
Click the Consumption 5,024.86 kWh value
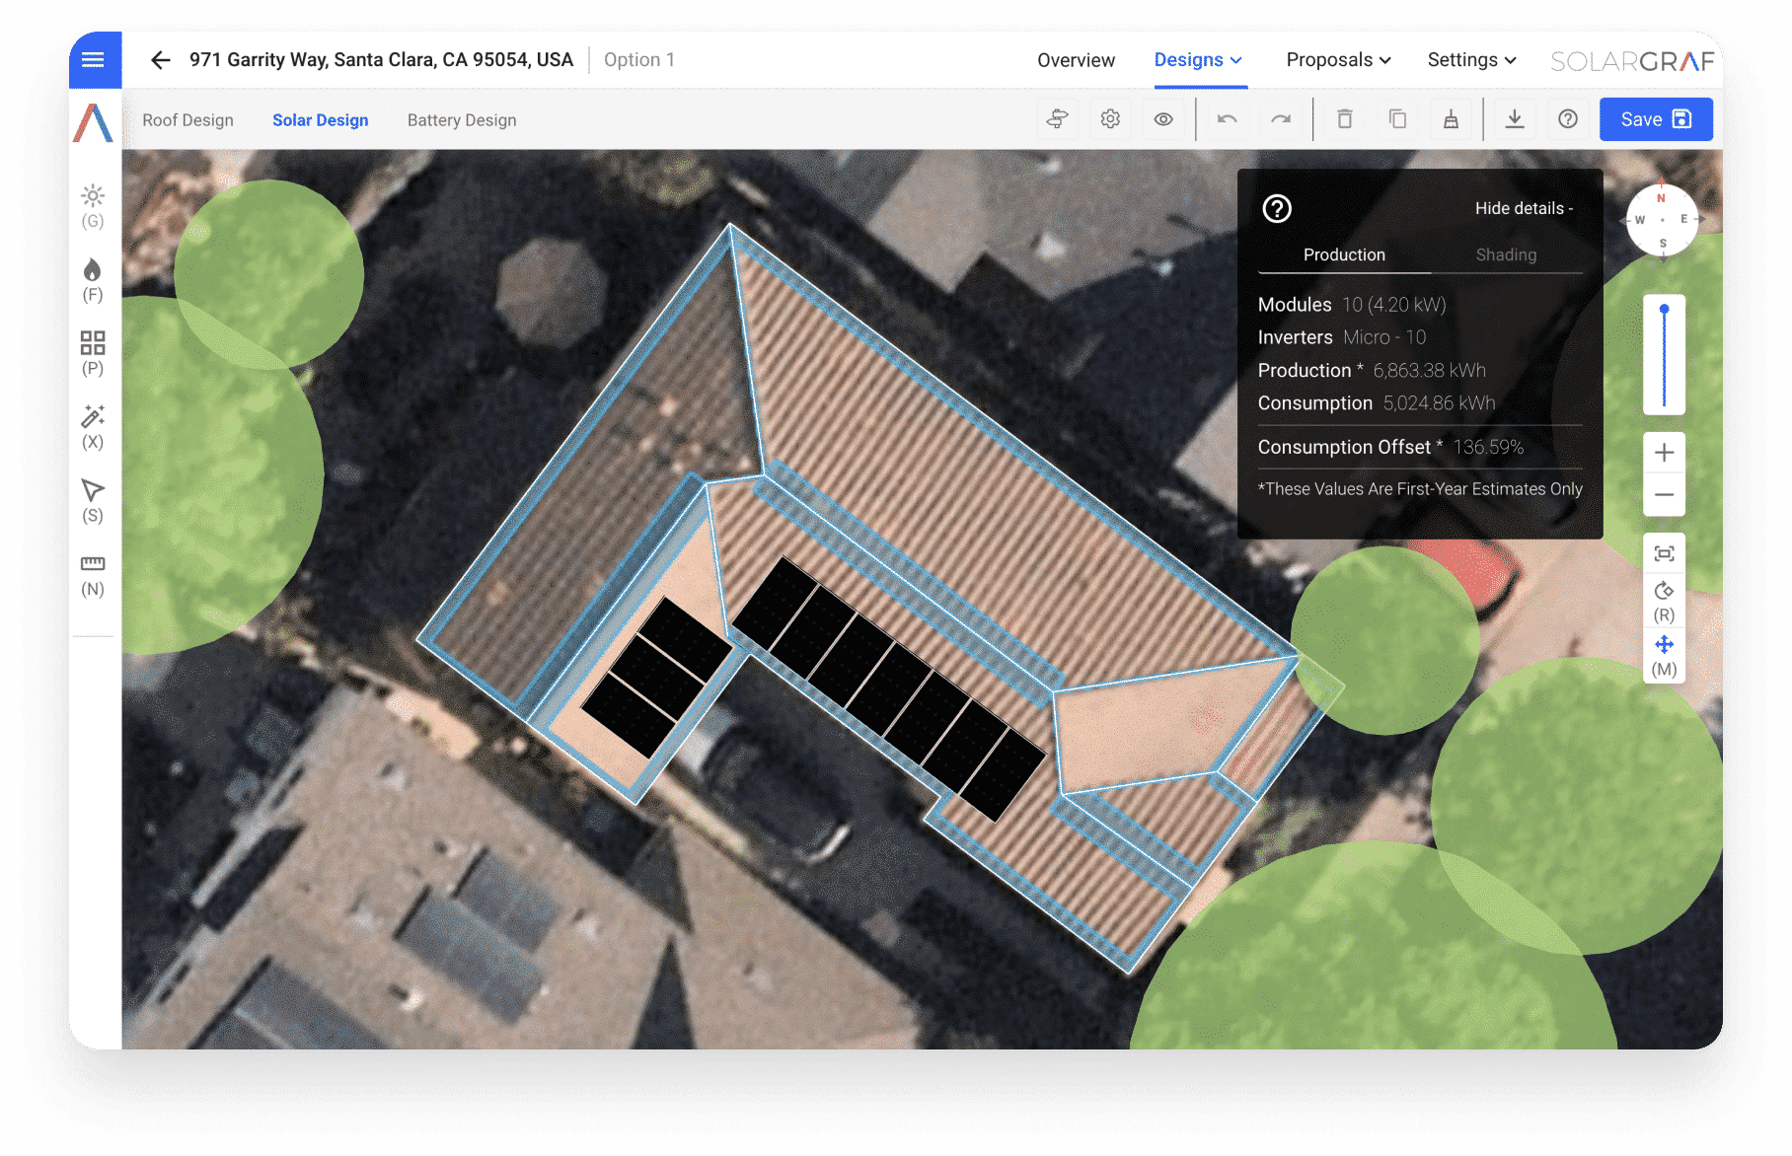[x=1439, y=403]
